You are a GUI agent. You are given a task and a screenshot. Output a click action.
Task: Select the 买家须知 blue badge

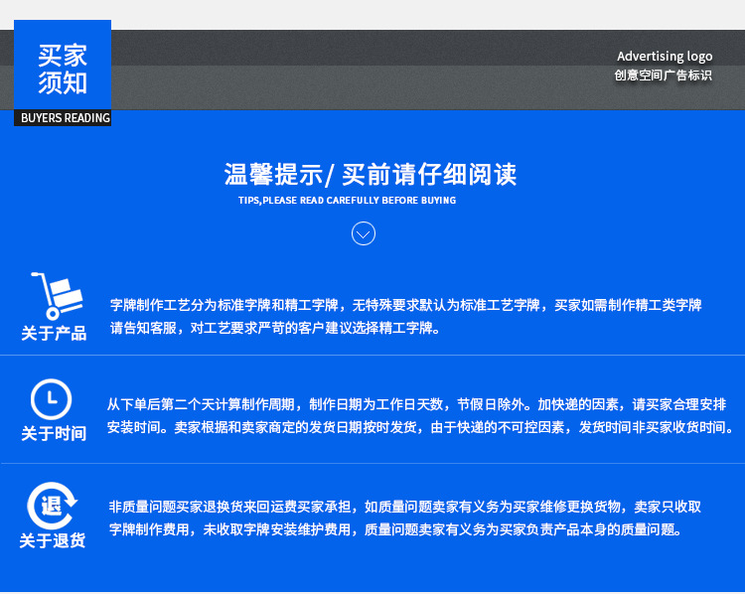63,66
